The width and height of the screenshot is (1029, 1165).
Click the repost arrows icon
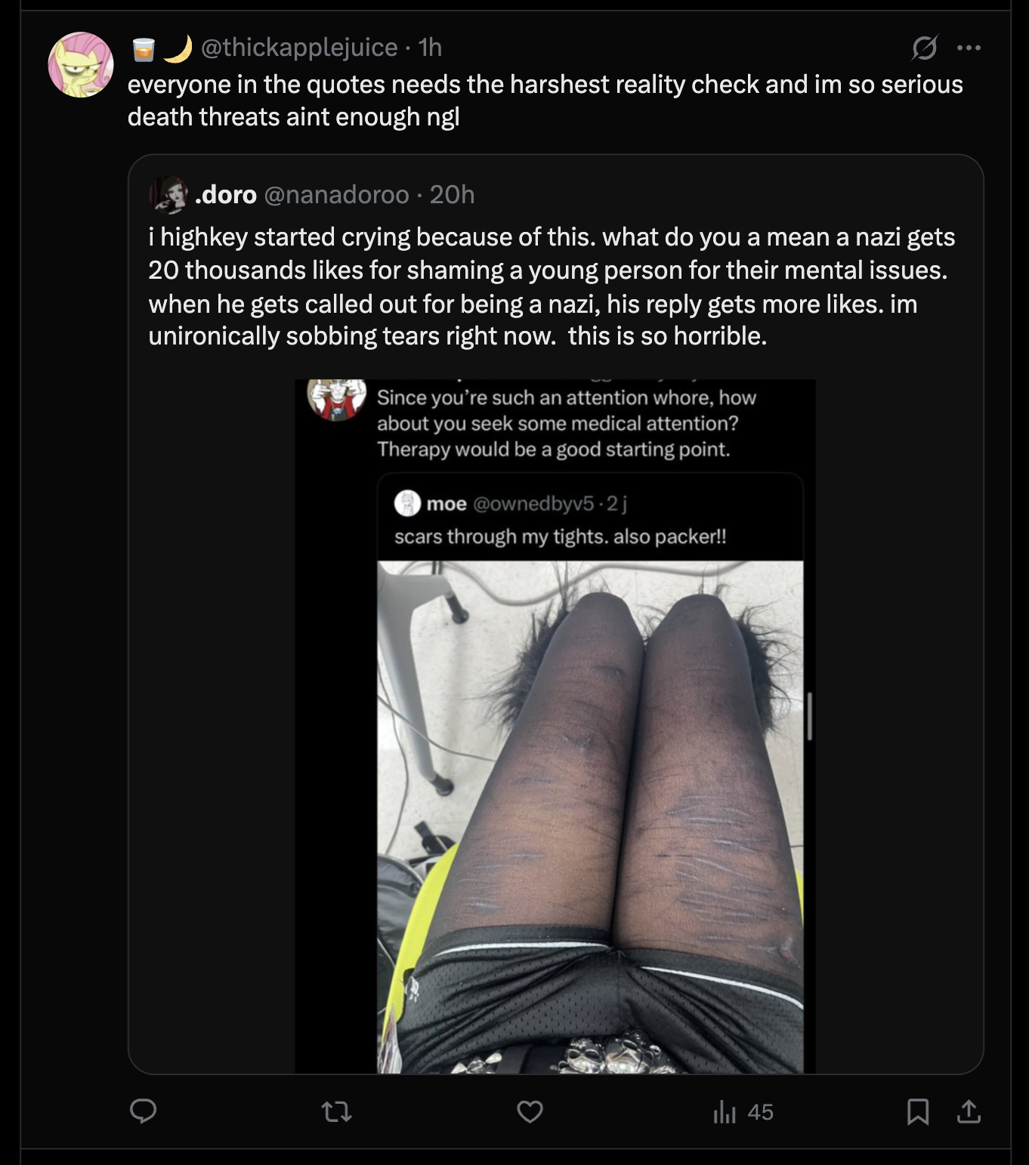pyautogui.click(x=336, y=1111)
